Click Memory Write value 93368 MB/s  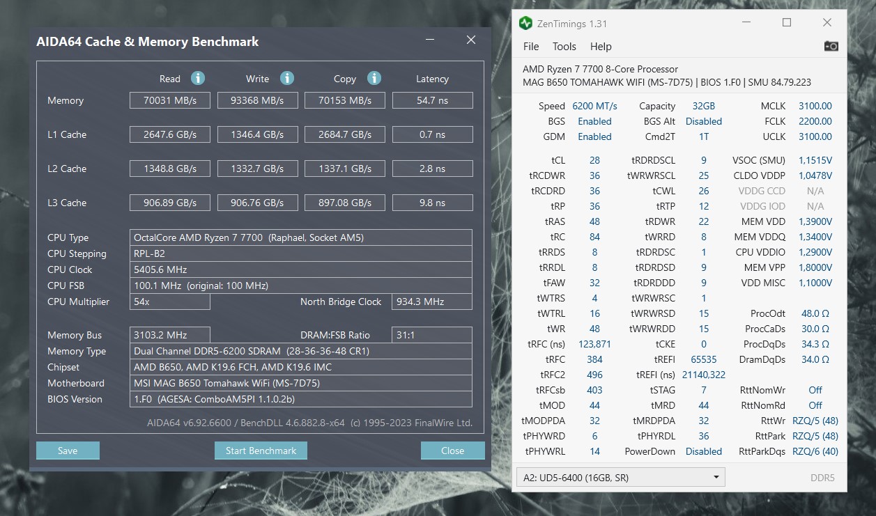[258, 100]
